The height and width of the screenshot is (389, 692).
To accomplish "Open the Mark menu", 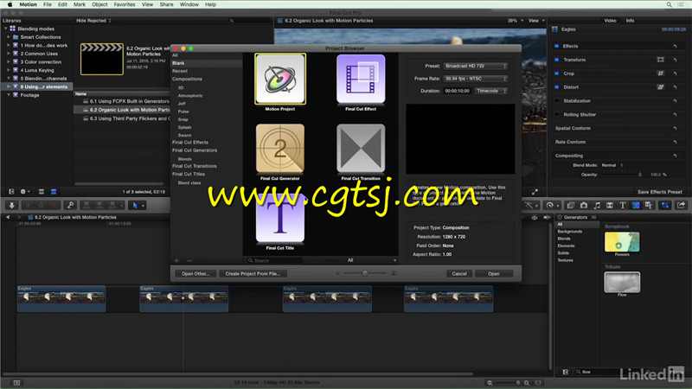I will [x=80, y=4].
